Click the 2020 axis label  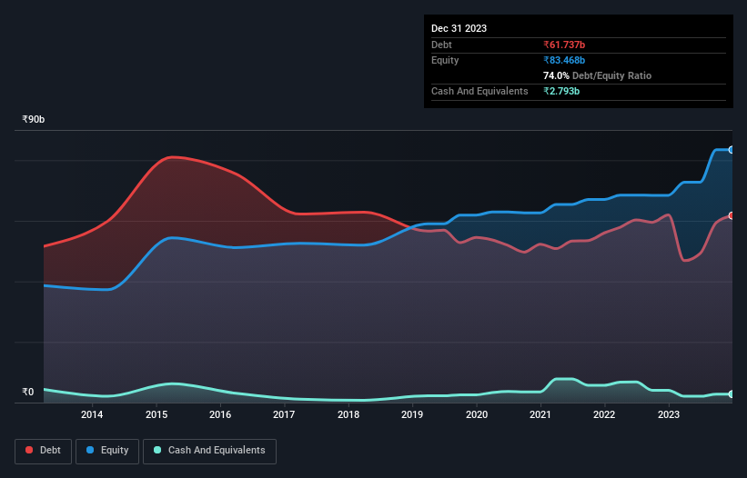click(x=477, y=414)
